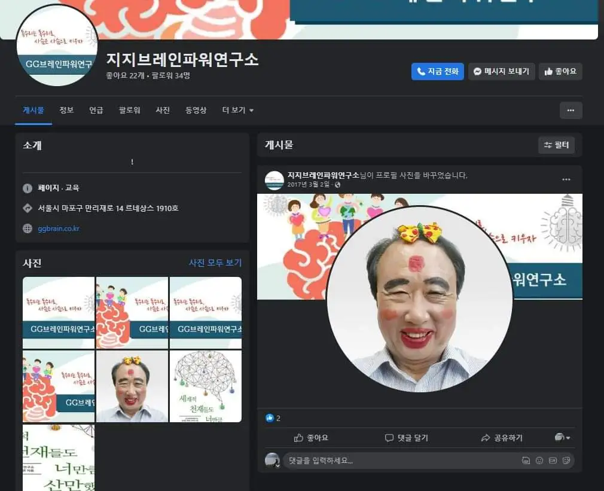Switch to the 정보 tab
This screenshot has height=491, width=604.
tap(66, 111)
